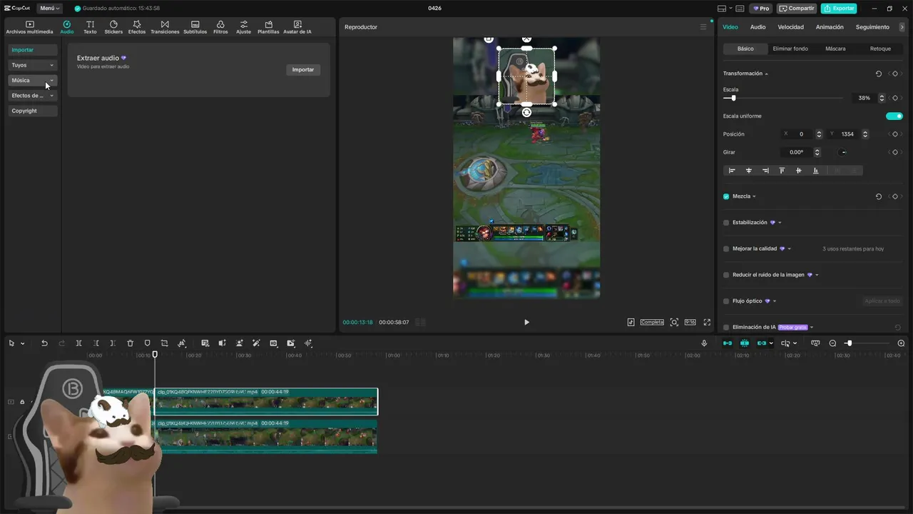Click the trash delete icon in timeline toolbar
Viewport: 913px width, 514px height.
tap(130, 343)
